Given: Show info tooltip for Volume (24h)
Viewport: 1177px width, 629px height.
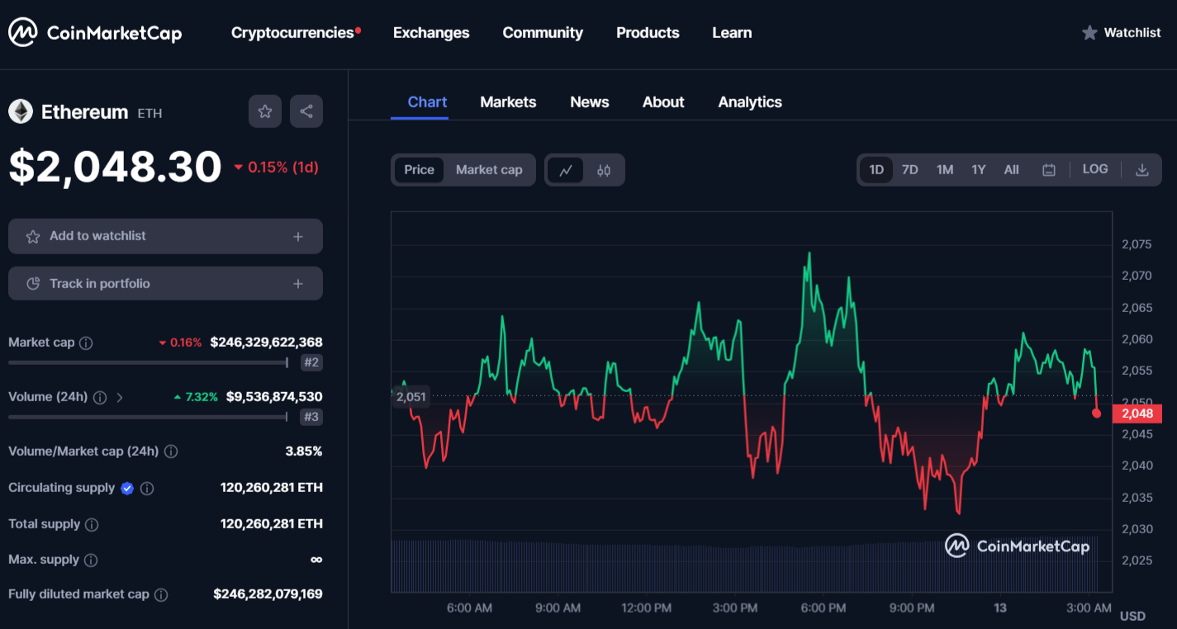Looking at the screenshot, I should [x=100, y=397].
